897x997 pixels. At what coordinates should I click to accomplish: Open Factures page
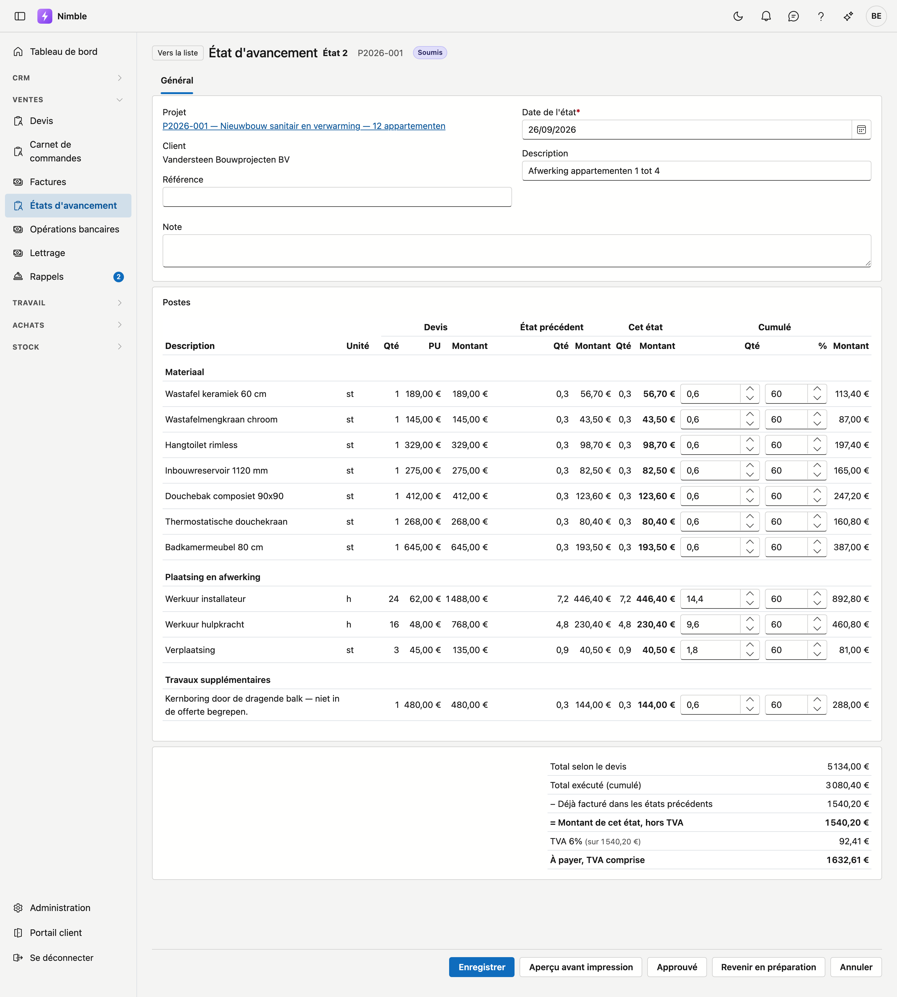pos(68,182)
